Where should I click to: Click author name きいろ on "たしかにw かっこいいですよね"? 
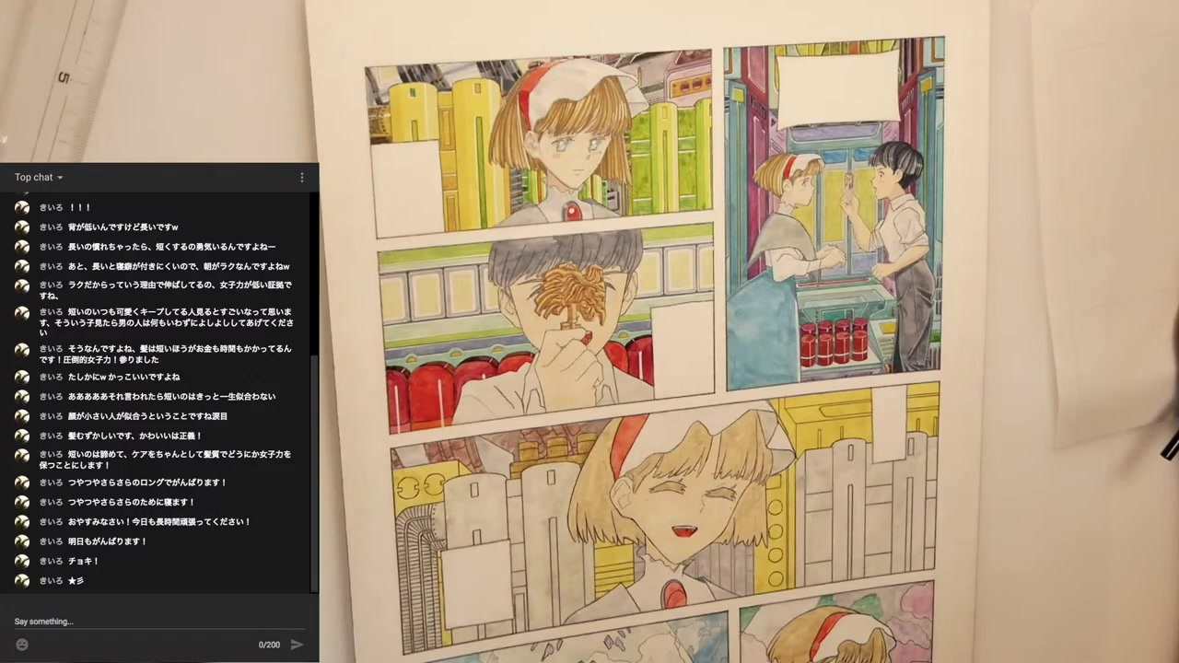coord(51,377)
